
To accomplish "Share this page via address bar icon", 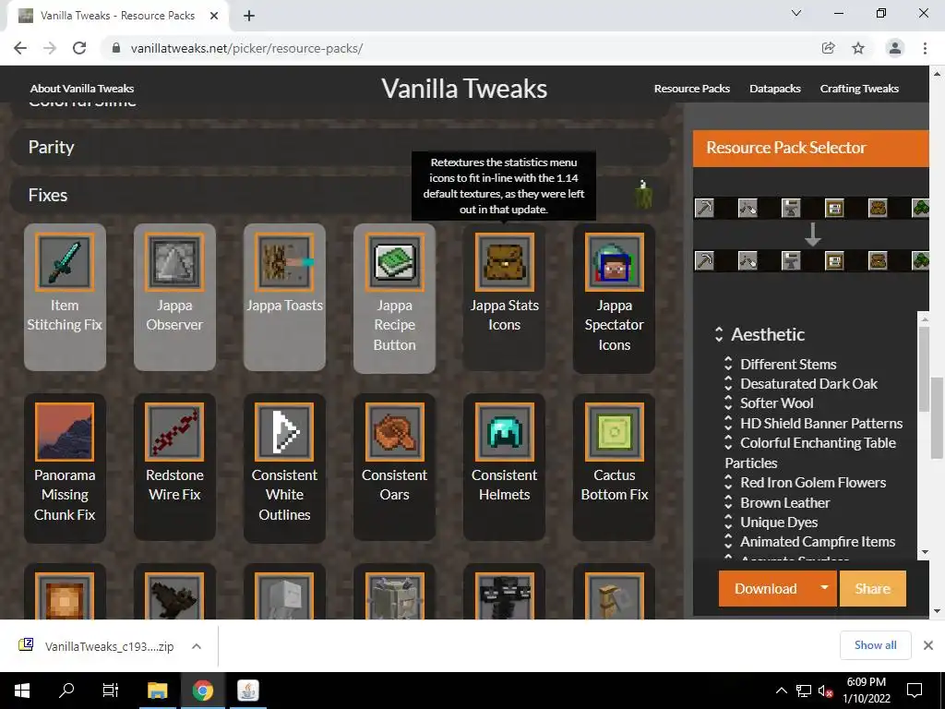I will click(x=829, y=48).
